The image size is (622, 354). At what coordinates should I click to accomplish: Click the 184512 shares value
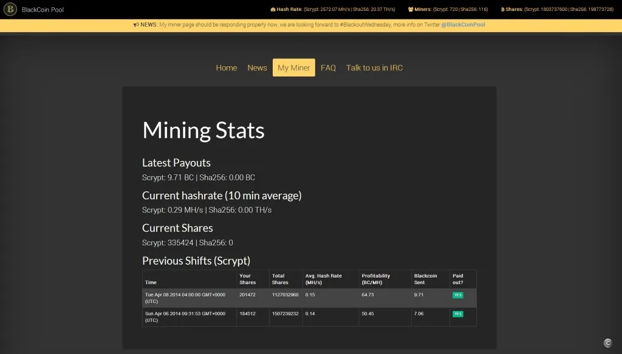[248, 313]
